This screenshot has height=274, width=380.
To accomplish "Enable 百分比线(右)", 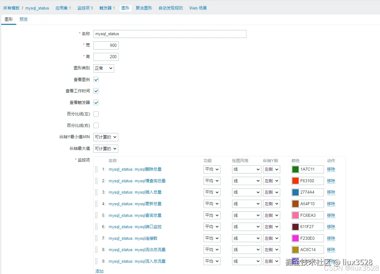I will tap(96, 125).
